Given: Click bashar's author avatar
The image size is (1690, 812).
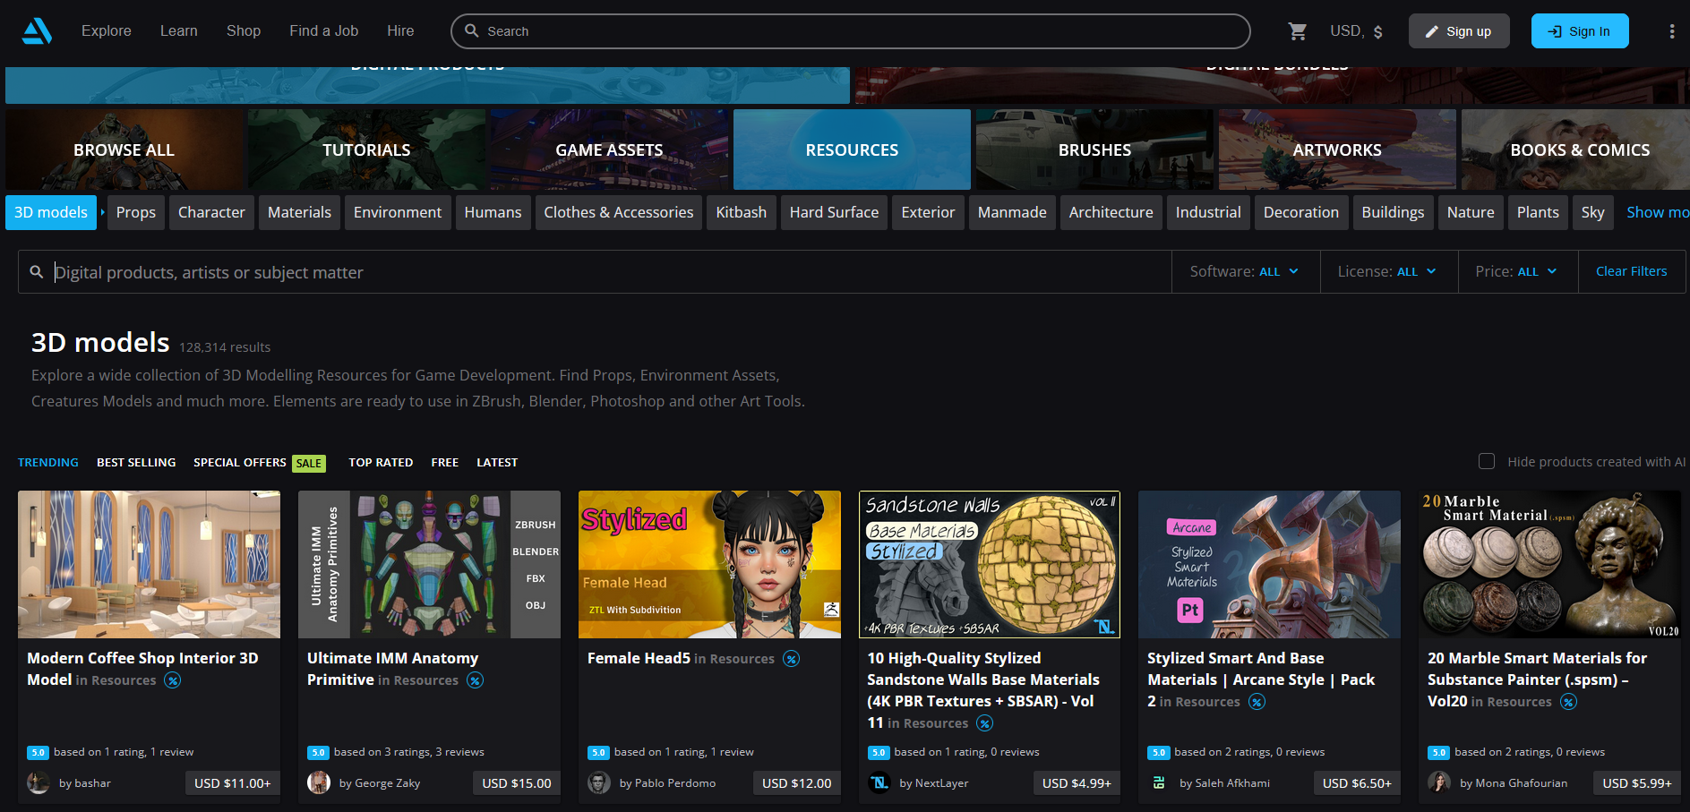Looking at the screenshot, I should coord(39,783).
